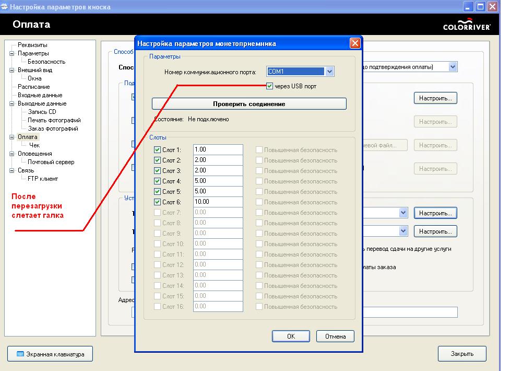This screenshot has width=522, height=371.
Task: Click the Отмена button
Action: [335, 336]
